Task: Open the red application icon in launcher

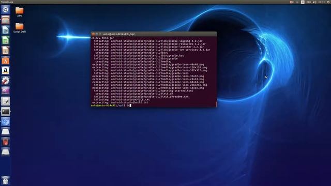Action: 6,142
